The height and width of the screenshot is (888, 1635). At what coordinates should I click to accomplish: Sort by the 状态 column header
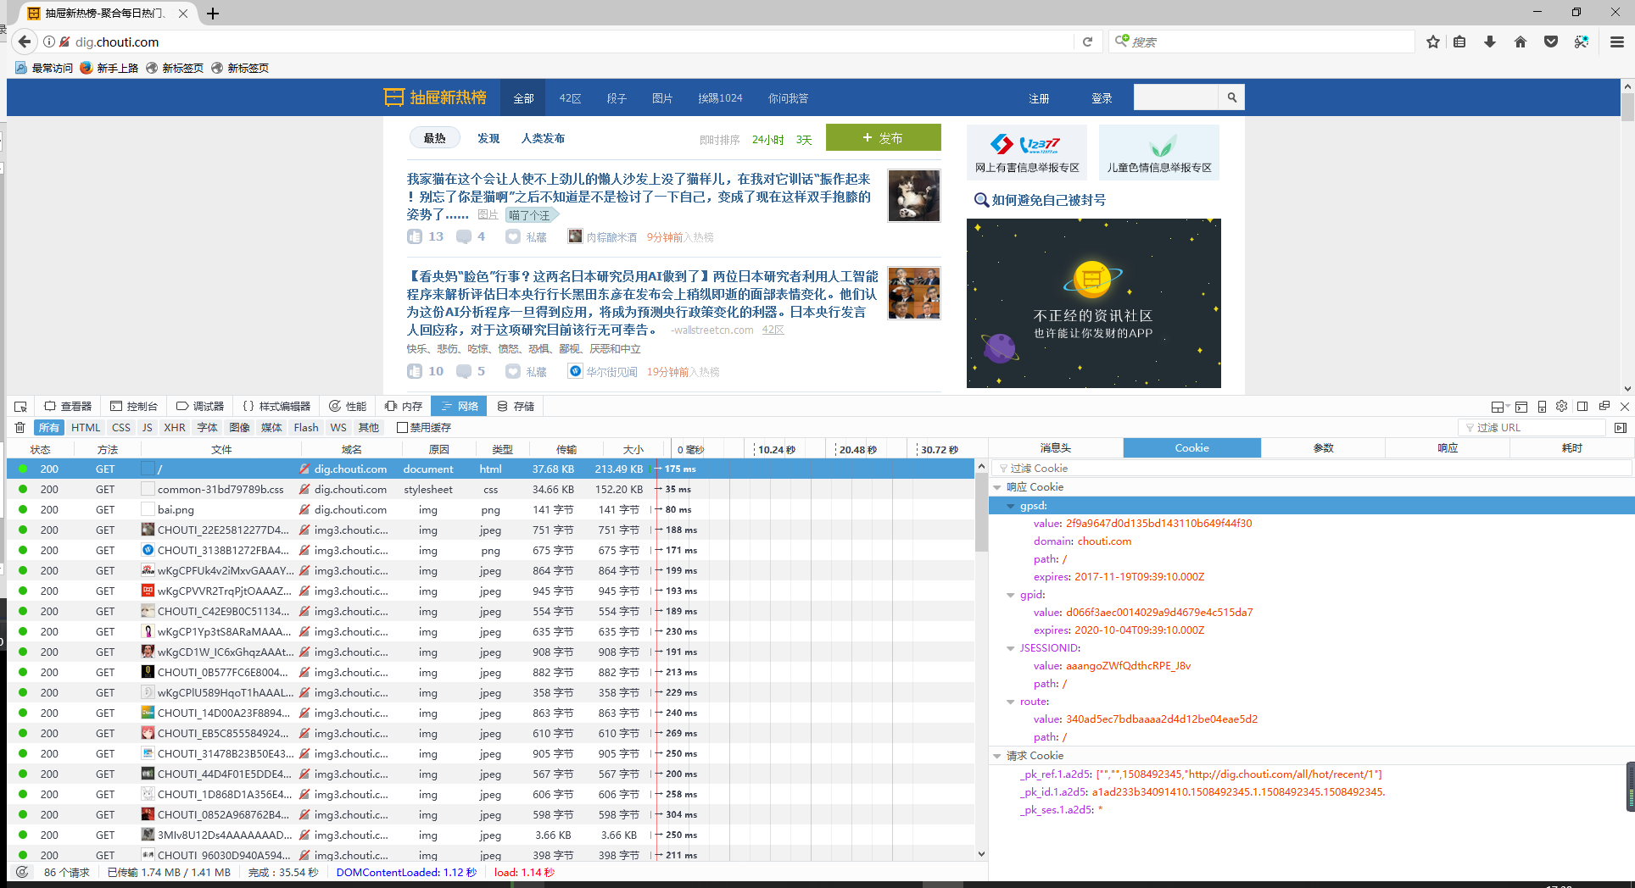pyautogui.click(x=40, y=449)
